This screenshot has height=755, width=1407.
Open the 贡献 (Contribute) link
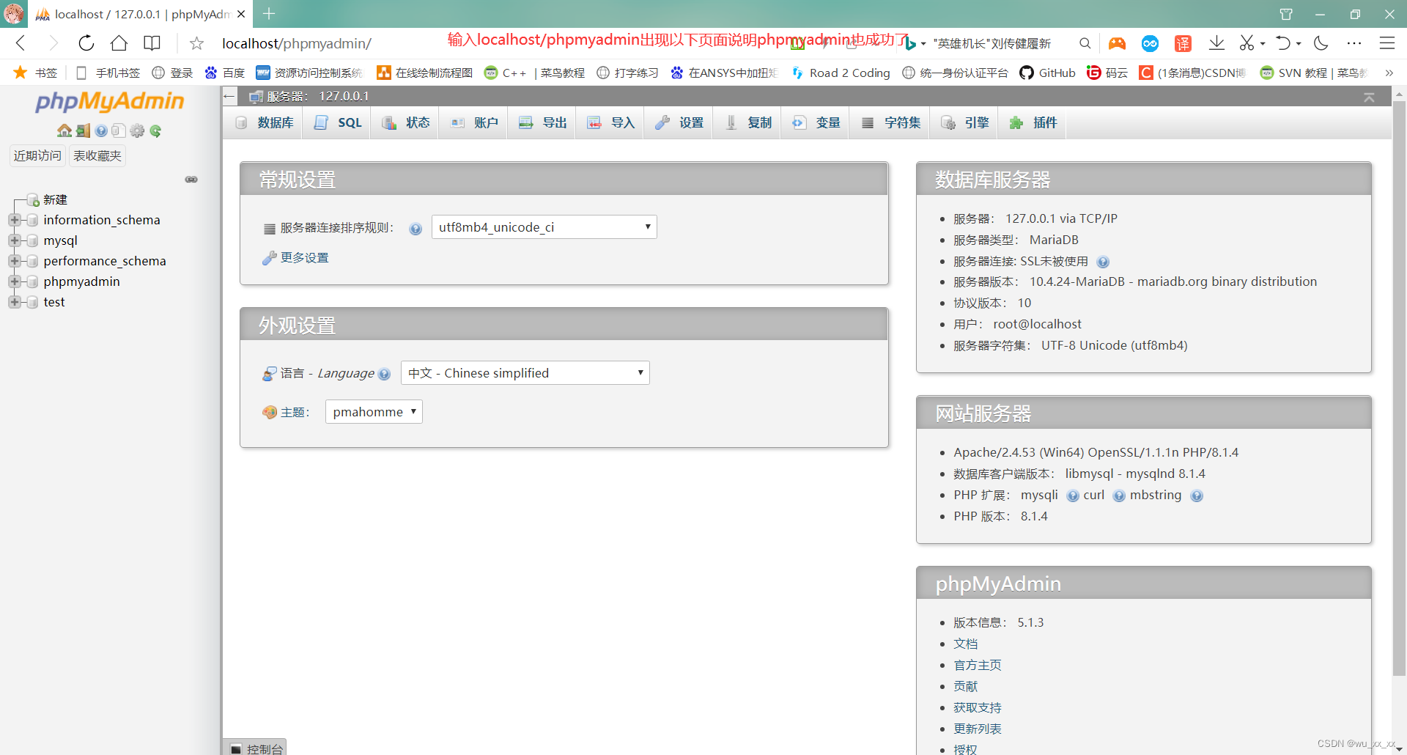click(x=965, y=686)
